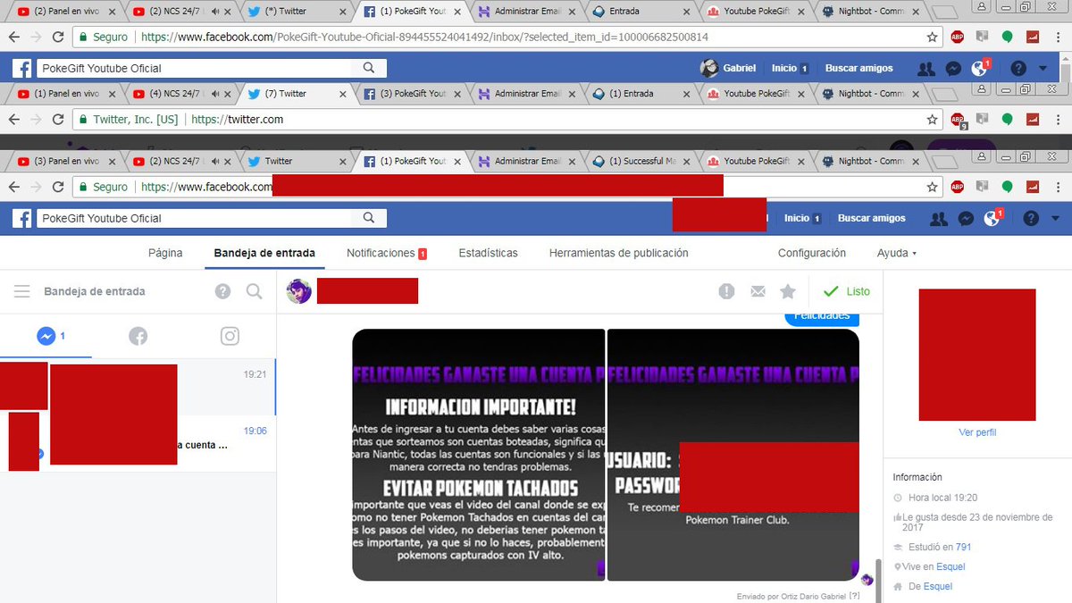Image resolution: width=1072 pixels, height=603 pixels.
Task: Click green Hangouts extension in front window toolbar
Action: click(1007, 187)
